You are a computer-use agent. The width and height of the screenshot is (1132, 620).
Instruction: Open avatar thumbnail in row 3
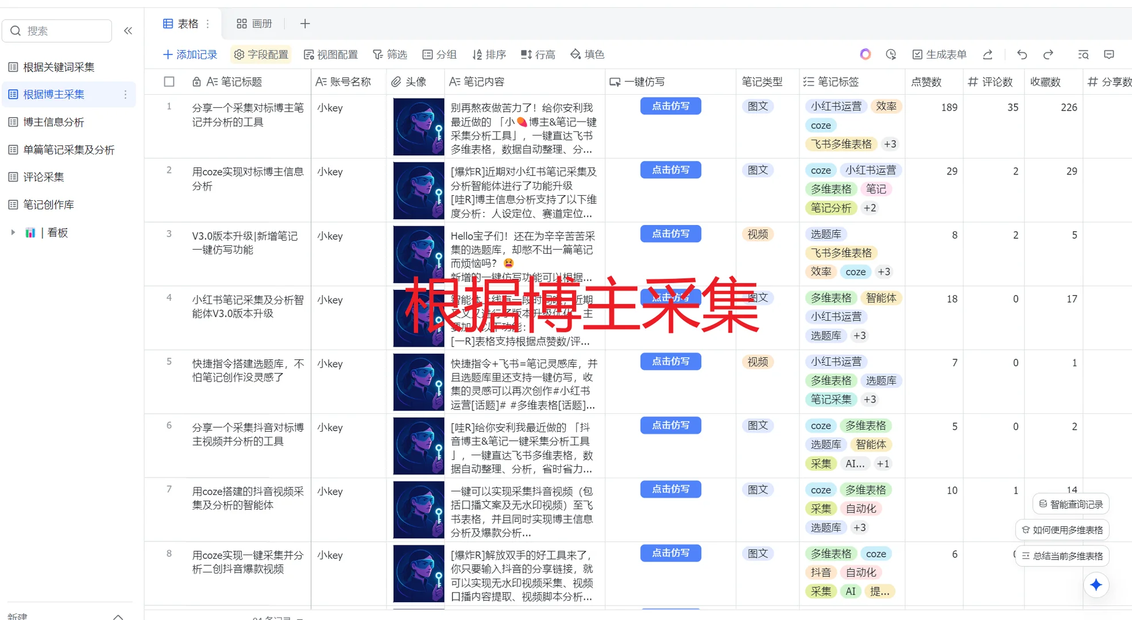(419, 254)
